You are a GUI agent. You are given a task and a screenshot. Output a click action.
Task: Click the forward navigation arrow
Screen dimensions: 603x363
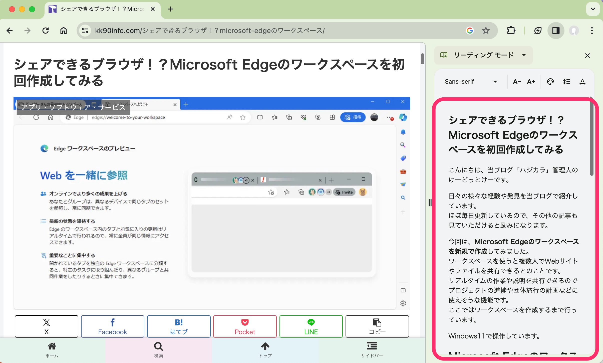click(27, 31)
